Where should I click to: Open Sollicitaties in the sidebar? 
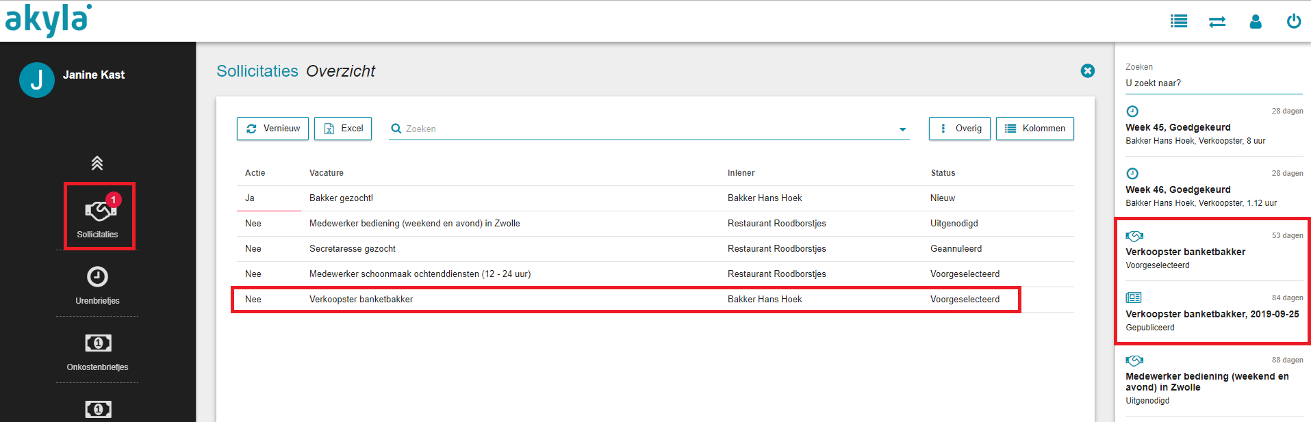point(98,216)
